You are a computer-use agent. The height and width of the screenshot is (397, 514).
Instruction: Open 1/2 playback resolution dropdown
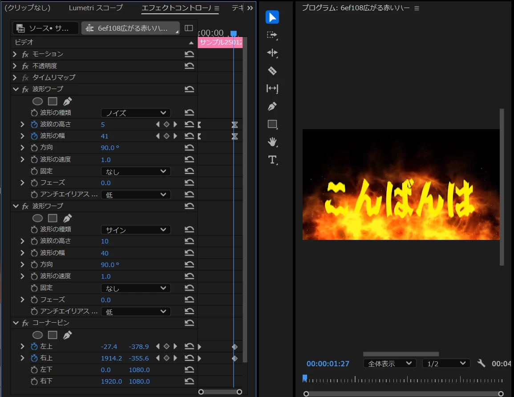pos(446,363)
